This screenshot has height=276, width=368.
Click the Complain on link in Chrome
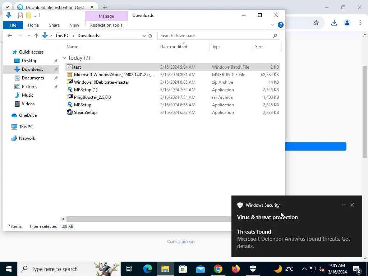pyautogui.click(x=181, y=241)
